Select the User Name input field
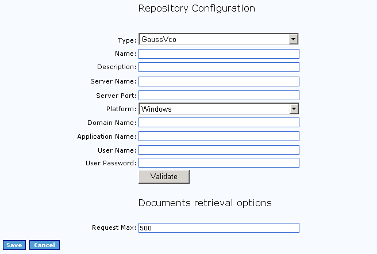377x254 pixels. (219, 150)
